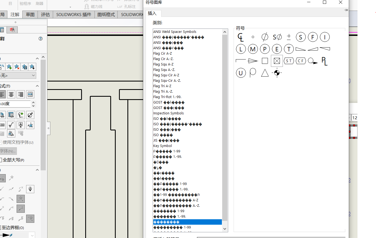Screen dimensions: 376x238
Task: Load style with star-arrow icon
Action: coord(32,67)
